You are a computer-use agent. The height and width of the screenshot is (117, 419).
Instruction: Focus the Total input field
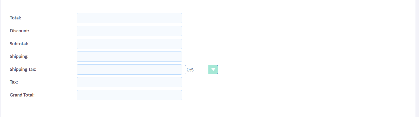[x=129, y=18]
